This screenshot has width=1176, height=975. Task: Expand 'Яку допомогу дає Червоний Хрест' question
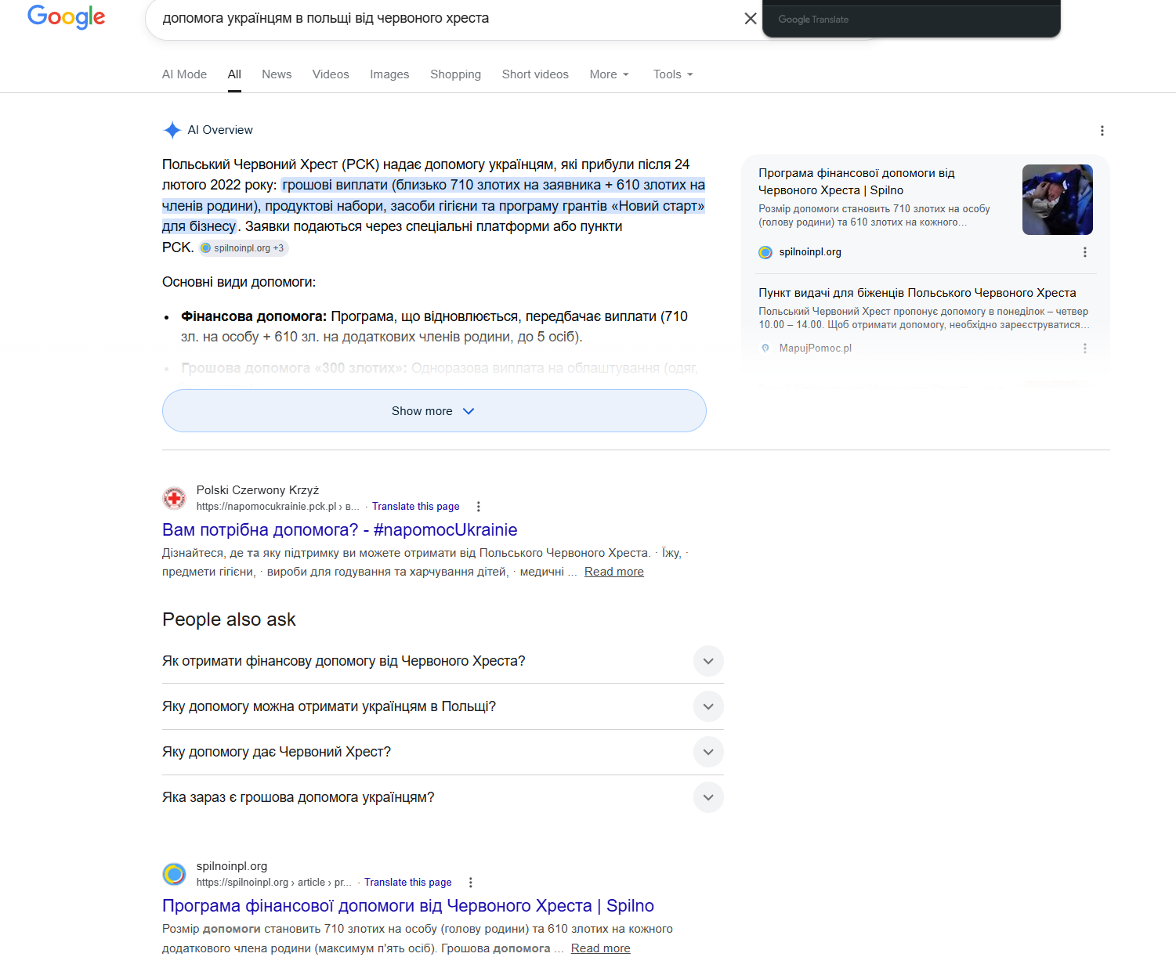click(x=707, y=752)
